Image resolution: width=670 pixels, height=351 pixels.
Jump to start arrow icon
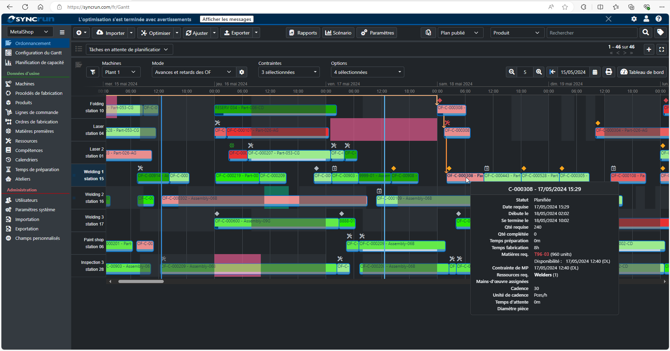tap(552, 72)
